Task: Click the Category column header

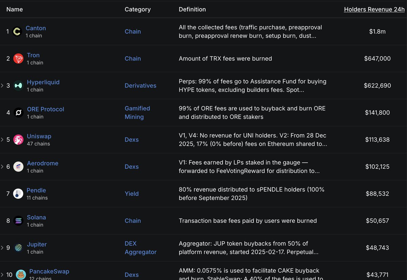Action: [x=138, y=9]
